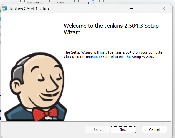Screen dimensions: 175x138
Task: Click the 'Jenkins 2.504.3 Setup' title text
Action: [x=29, y=9]
